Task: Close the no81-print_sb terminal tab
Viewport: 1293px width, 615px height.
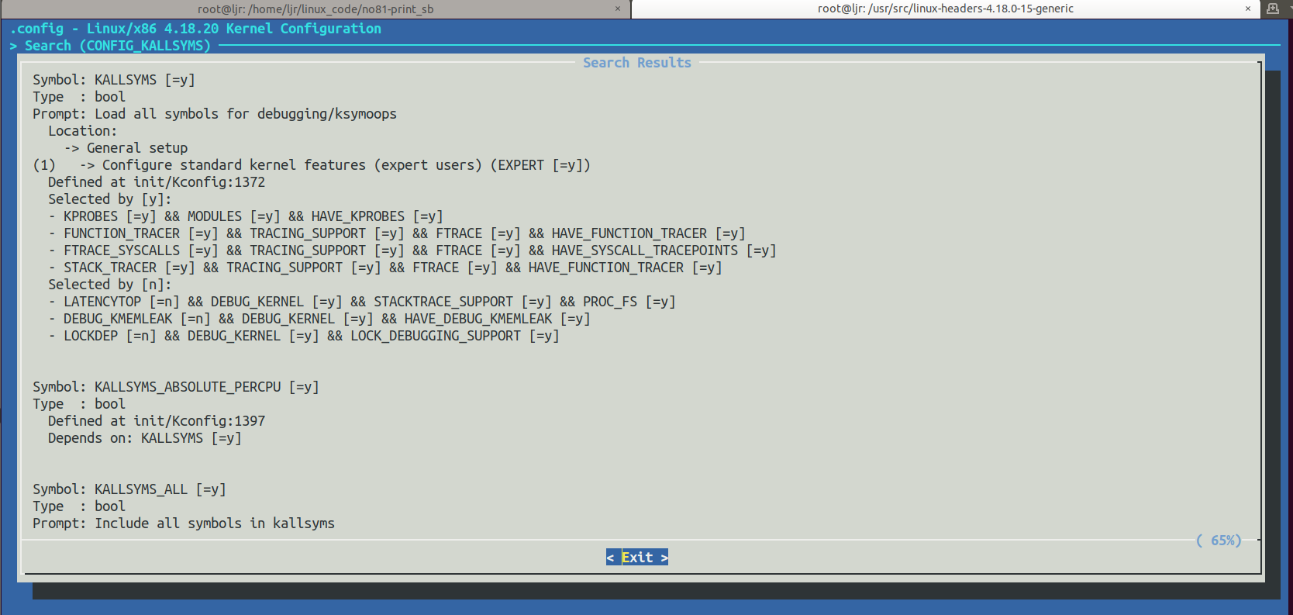Action: click(618, 9)
